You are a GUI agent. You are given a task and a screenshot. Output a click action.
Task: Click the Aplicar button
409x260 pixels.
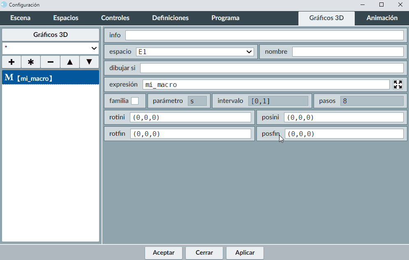[245, 253]
